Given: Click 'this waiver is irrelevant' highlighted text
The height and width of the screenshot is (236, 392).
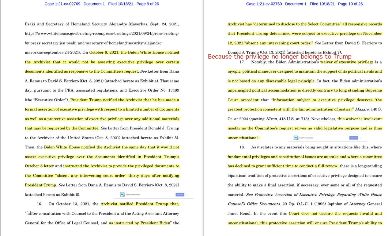Looking at the screenshot, I should coord(360,119).
